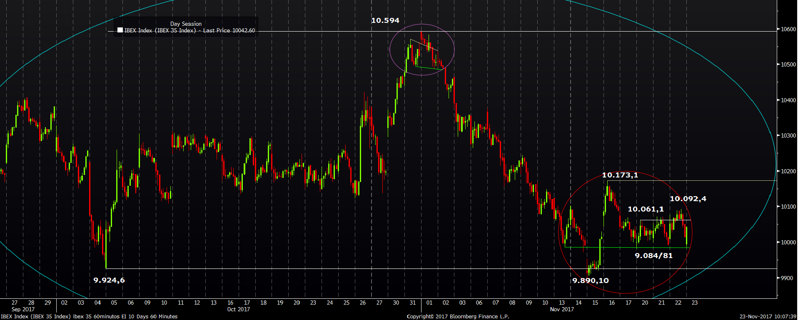Select the date label 30 on time axis
The image size is (798, 320).
point(396,303)
